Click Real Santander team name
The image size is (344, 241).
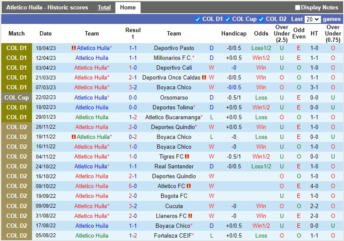(x=174, y=167)
